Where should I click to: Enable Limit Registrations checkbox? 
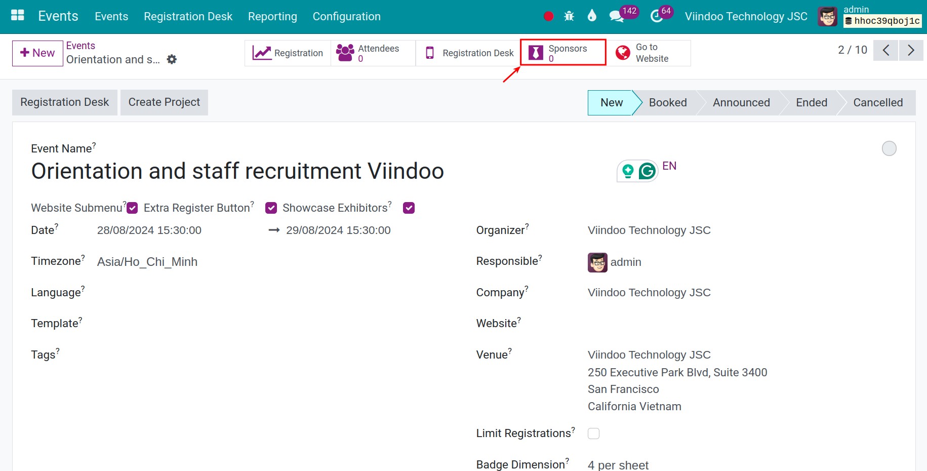(593, 434)
